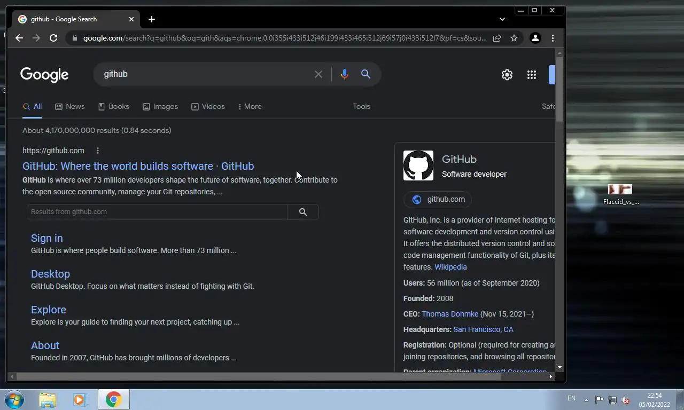Click the Google search input field
684x410 pixels.
tap(206, 74)
